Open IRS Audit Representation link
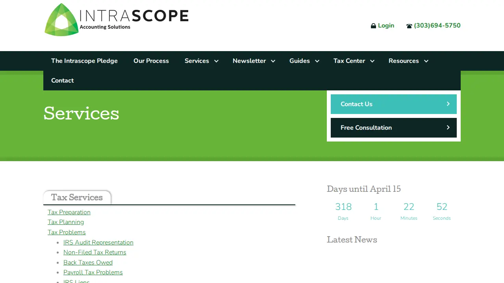504x283 pixels. pyautogui.click(x=98, y=243)
